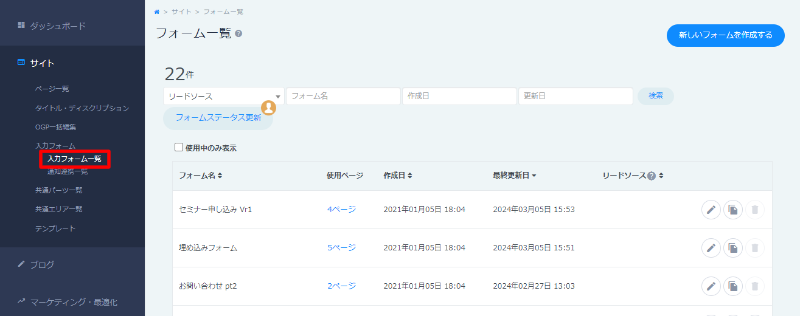
Task: Click サイト breadcrumb link
Action: (x=181, y=12)
